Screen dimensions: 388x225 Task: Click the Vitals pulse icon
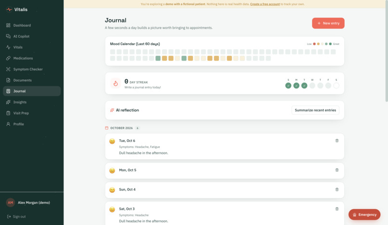pyautogui.click(x=8, y=47)
